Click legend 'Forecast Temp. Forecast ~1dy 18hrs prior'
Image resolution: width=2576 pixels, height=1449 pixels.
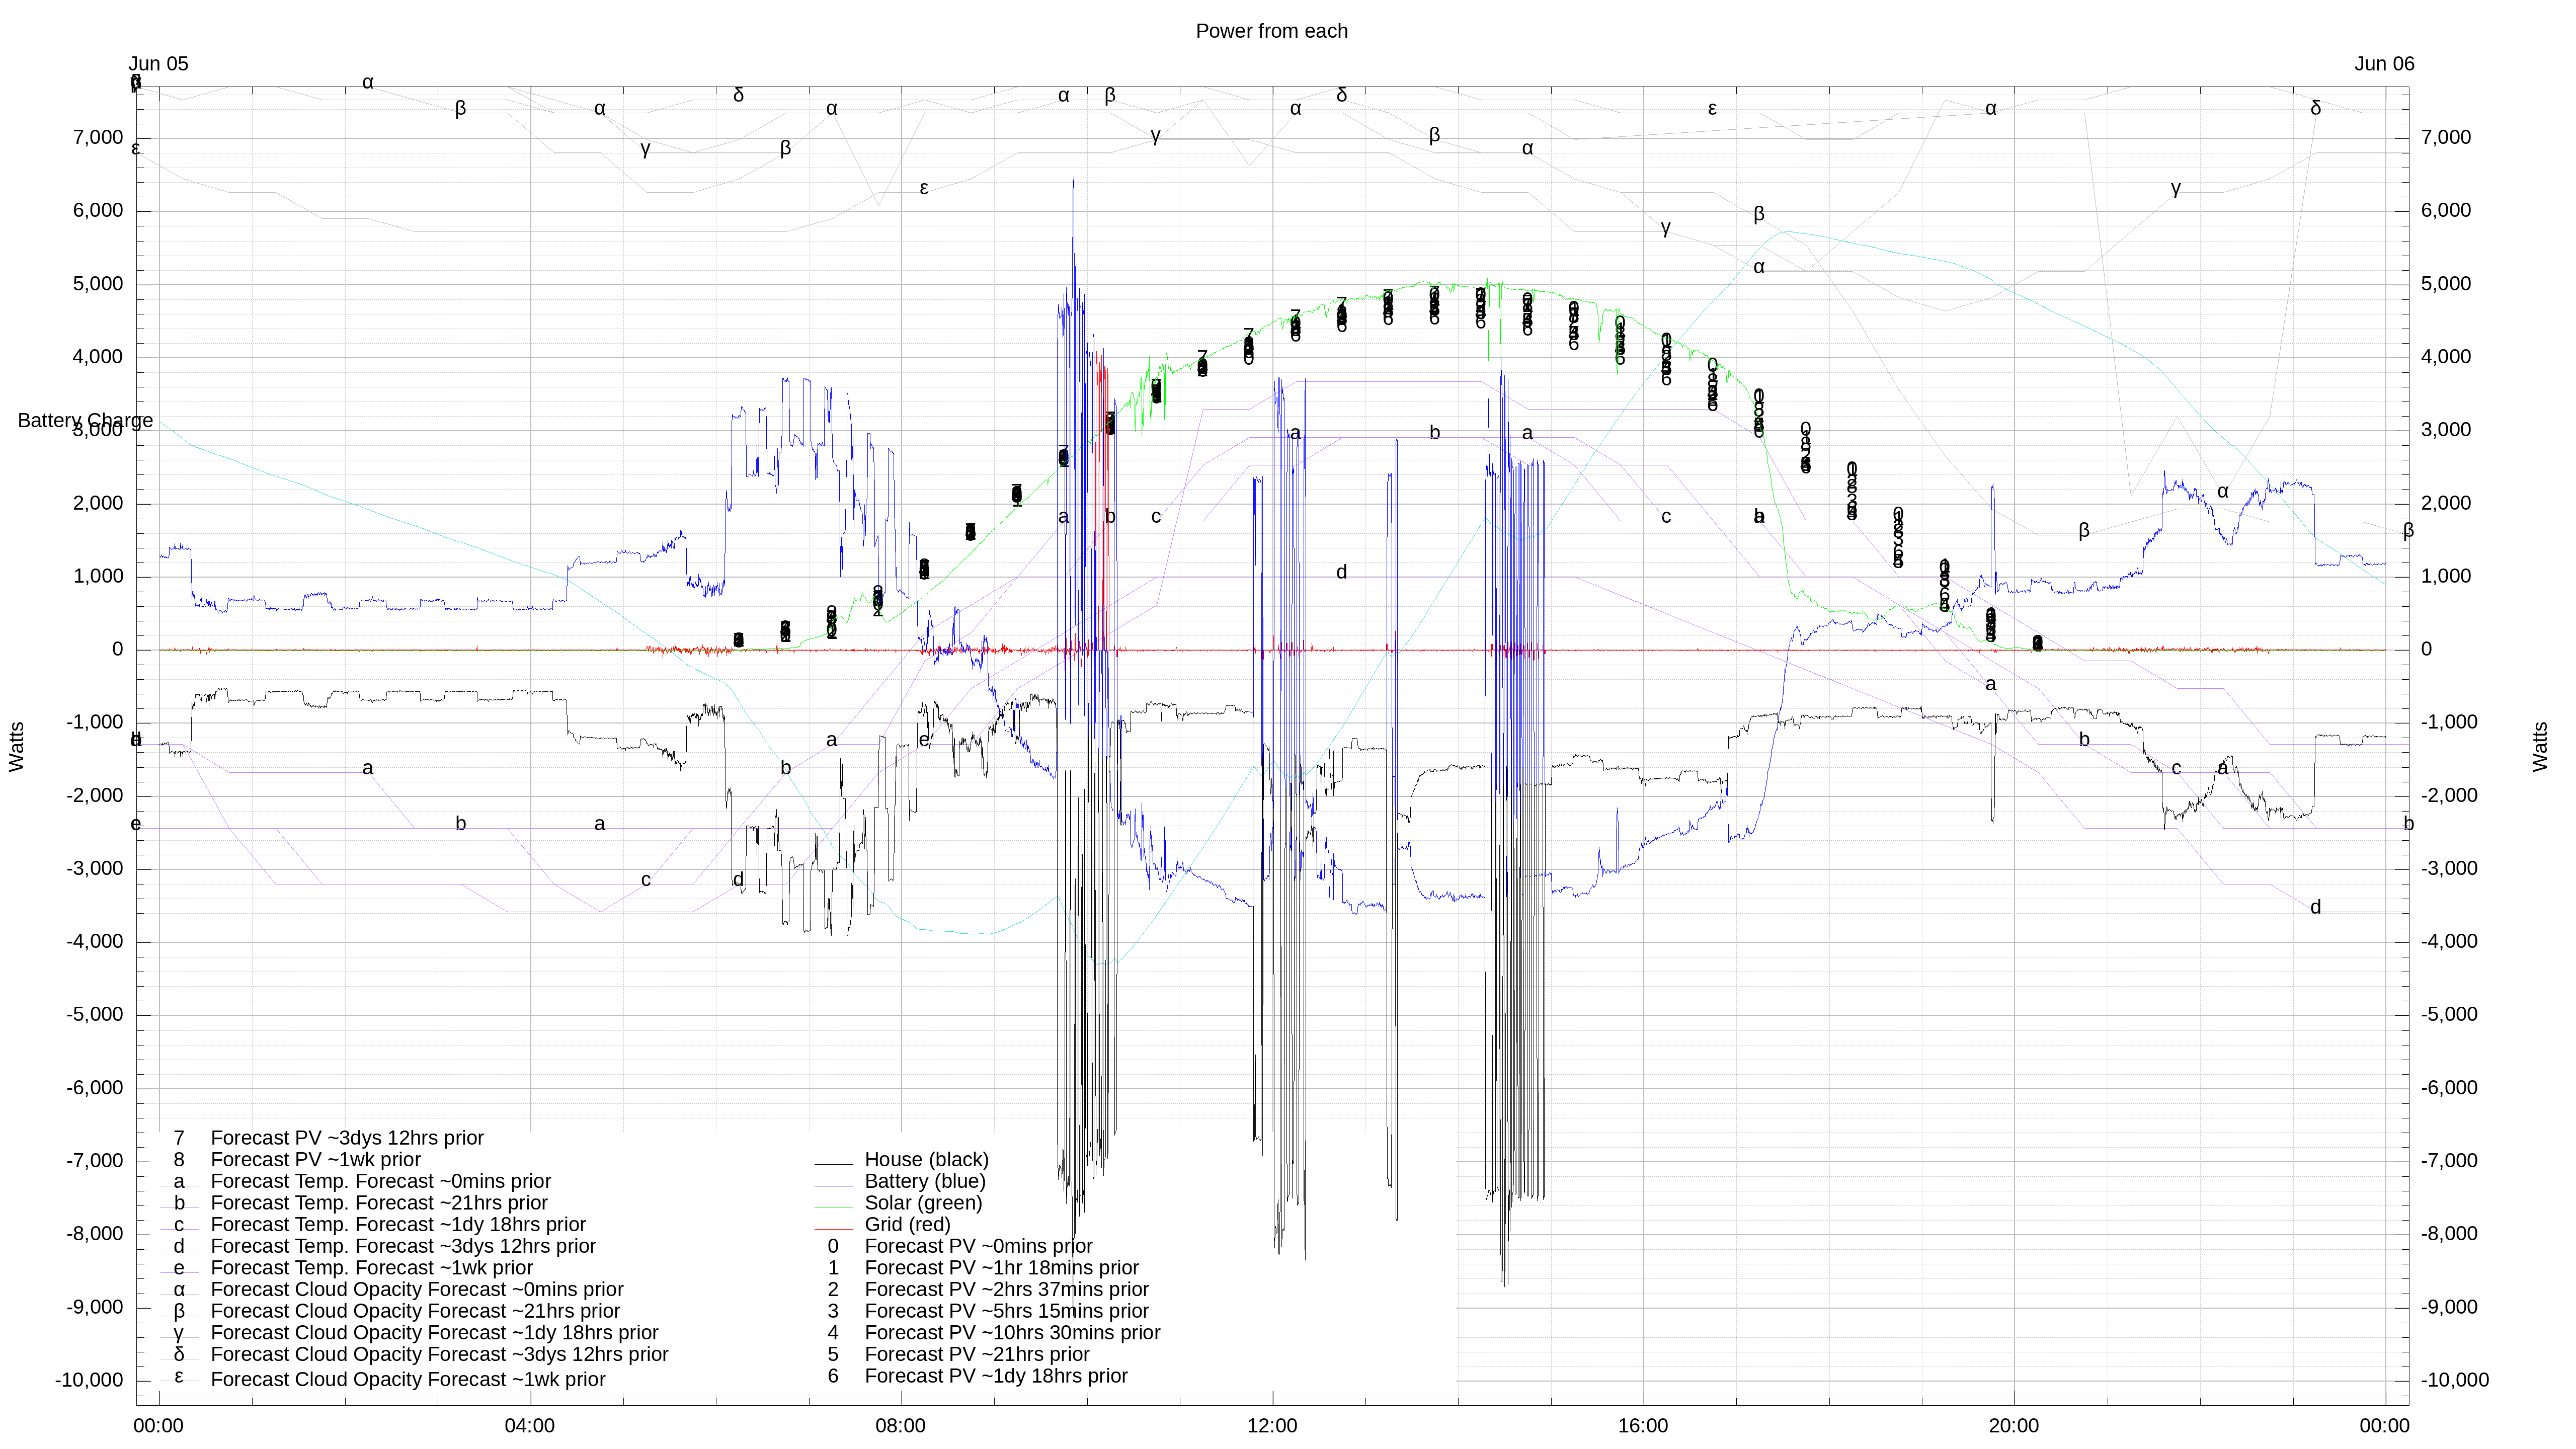pyautogui.click(x=398, y=1225)
